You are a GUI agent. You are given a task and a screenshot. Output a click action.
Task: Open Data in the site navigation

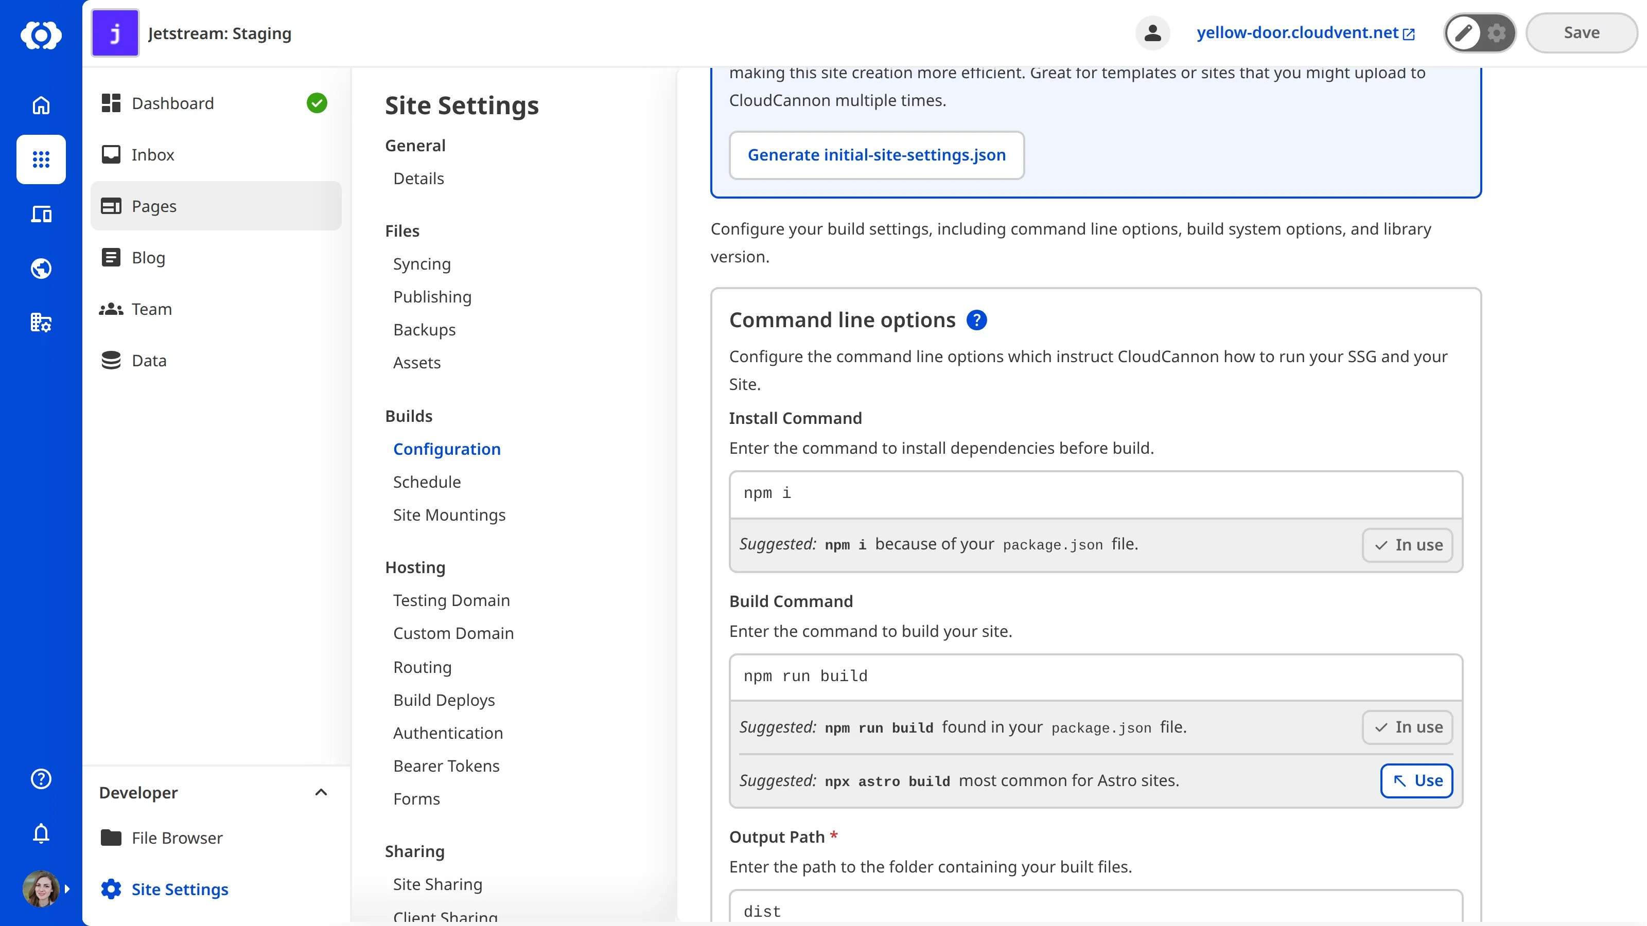[x=216, y=361]
